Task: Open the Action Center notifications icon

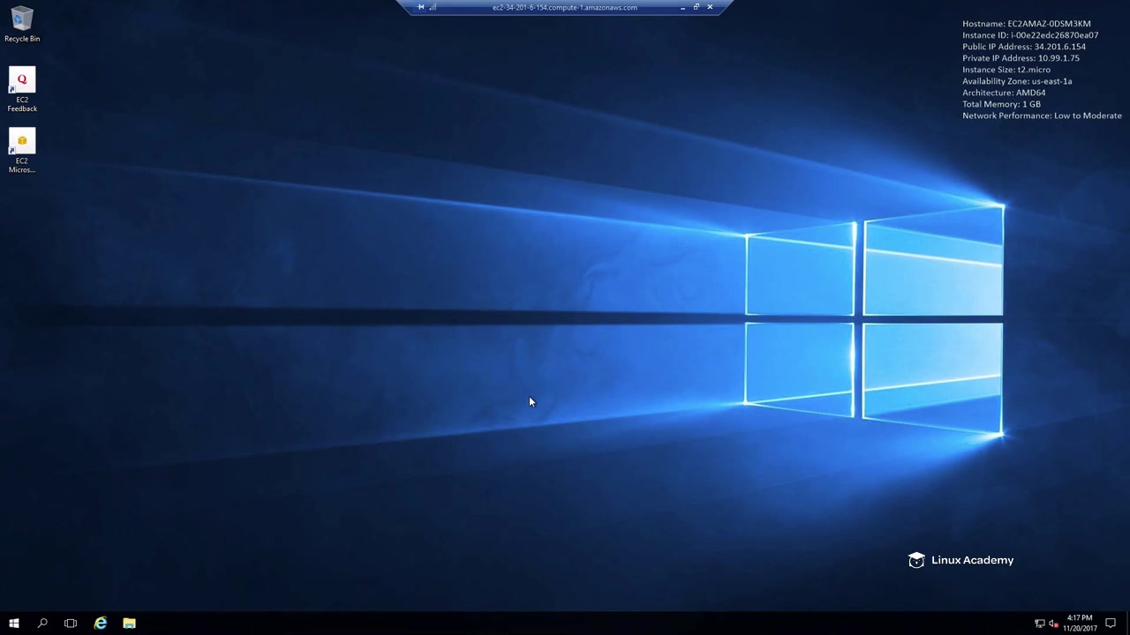Action: click(1111, 624)
